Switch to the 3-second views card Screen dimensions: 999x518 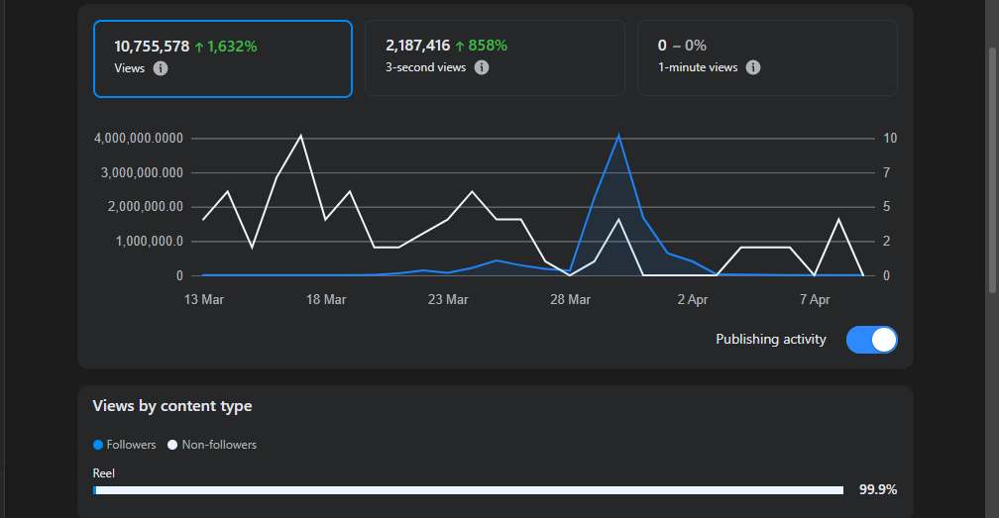tap(495, 58)
